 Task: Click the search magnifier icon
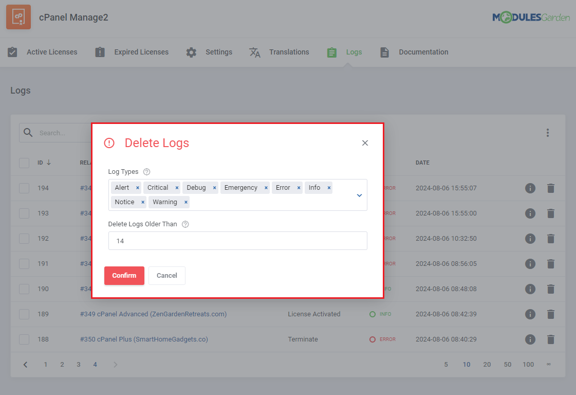(x=28, y=132)
